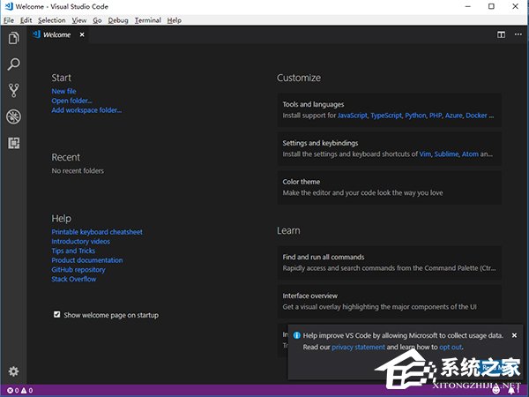529x397 pixels.
Task: Click the Tools and languages heading
Action: pos(313,104)
